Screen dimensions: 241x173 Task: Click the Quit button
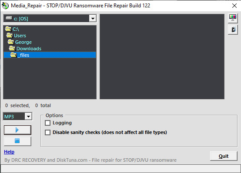coord(224,156)
